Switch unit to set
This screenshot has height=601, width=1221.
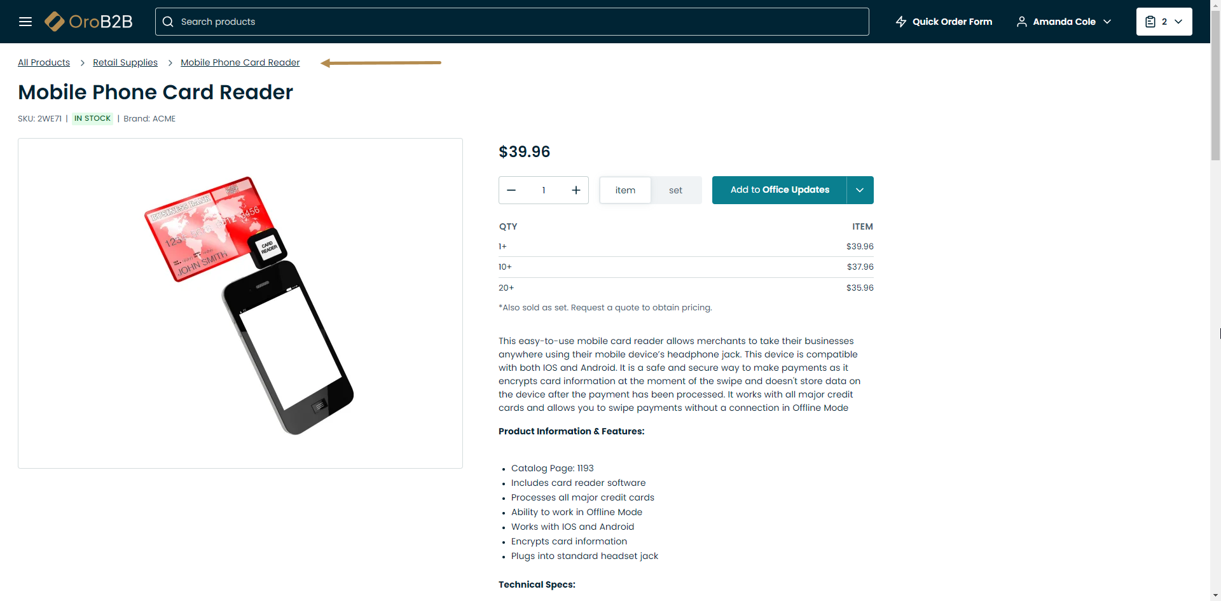tap(675, 190)
